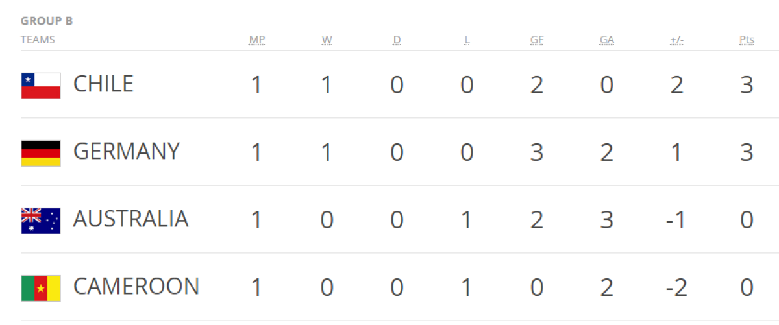
Task: Click Chile's points value
Action: pos(747,85)
